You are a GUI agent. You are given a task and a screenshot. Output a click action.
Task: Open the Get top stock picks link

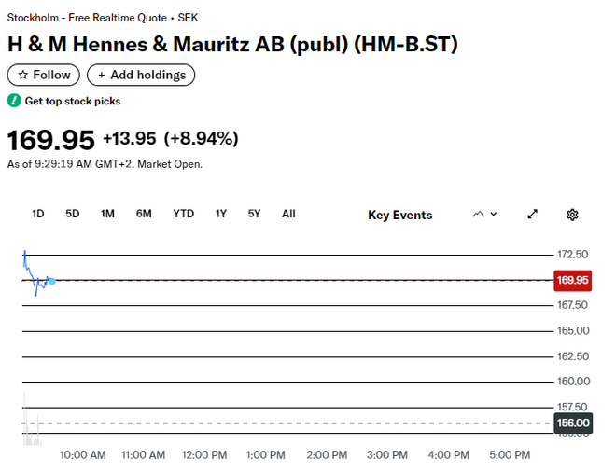[x=72, y=101]
